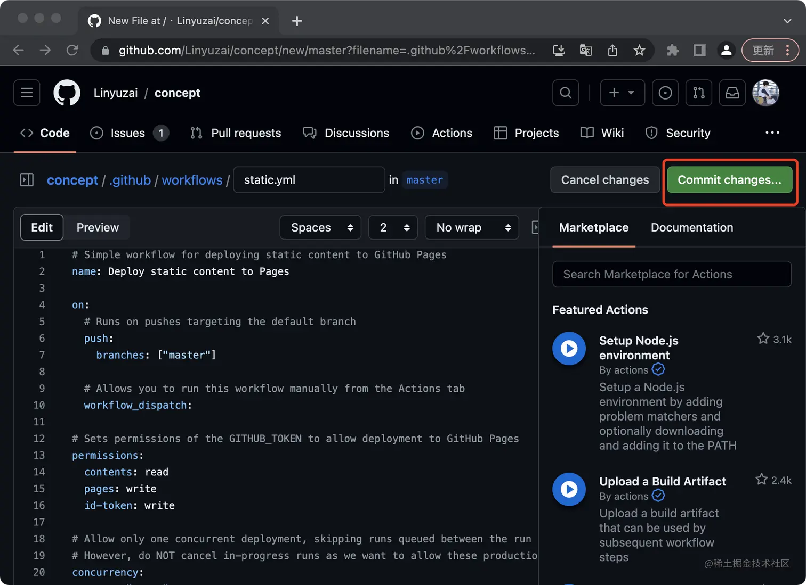Screen dimensions: 806x585
Task: Show more repository tabs via ellipsis
Action: (772, 133)
